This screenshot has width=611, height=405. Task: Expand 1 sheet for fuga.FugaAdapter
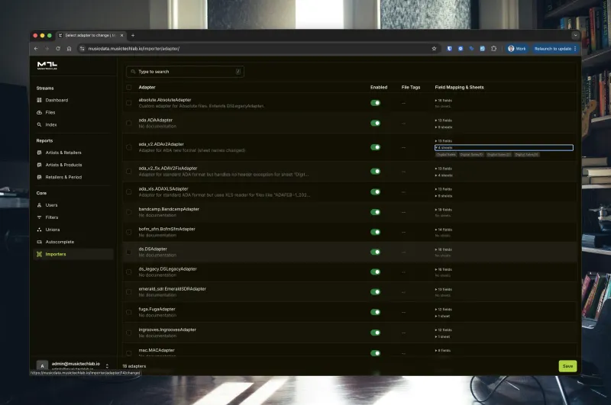tap(443, 317)
